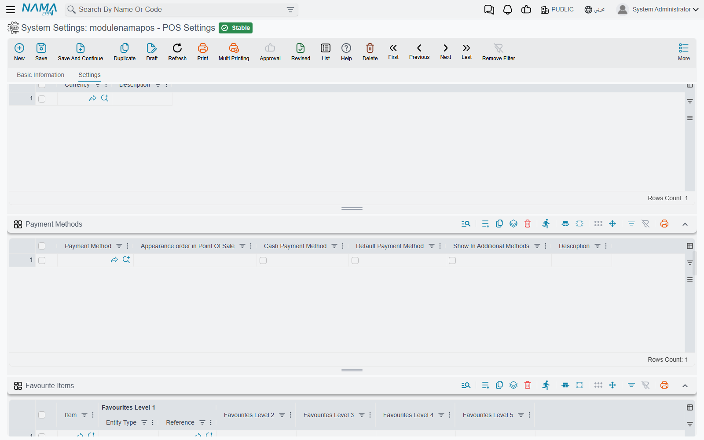Click Description cell in Payment Methods row 1
The height and width of the screenshot is (440, 704).
click(x=581, y=260)
